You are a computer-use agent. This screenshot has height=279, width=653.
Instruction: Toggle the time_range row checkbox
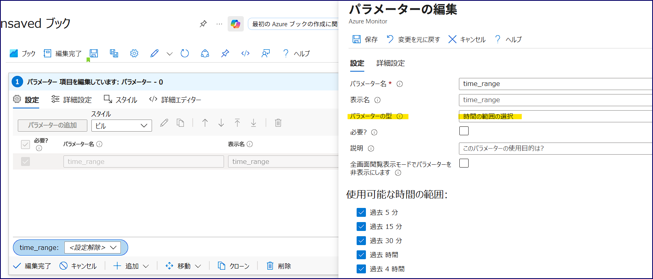[25, 162]
